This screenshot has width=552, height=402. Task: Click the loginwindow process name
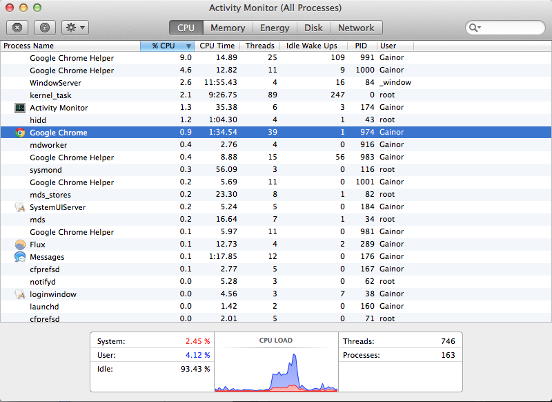click(x=53, y=294)
